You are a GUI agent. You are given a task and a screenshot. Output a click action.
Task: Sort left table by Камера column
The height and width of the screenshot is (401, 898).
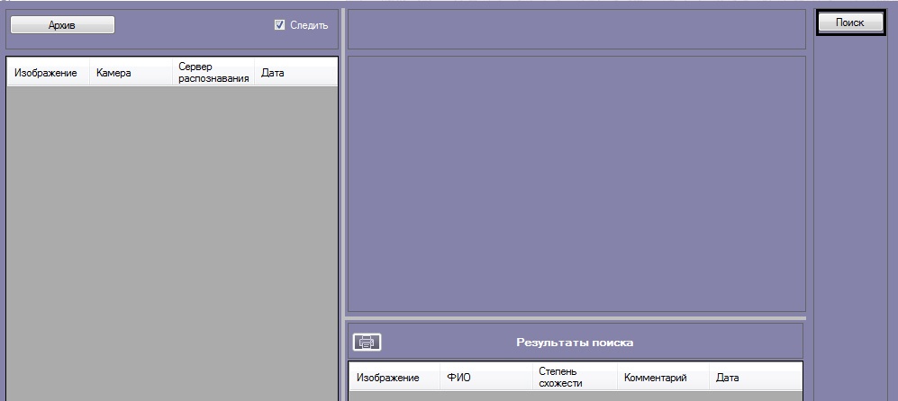pyautogui.click(x=113, y=73)
